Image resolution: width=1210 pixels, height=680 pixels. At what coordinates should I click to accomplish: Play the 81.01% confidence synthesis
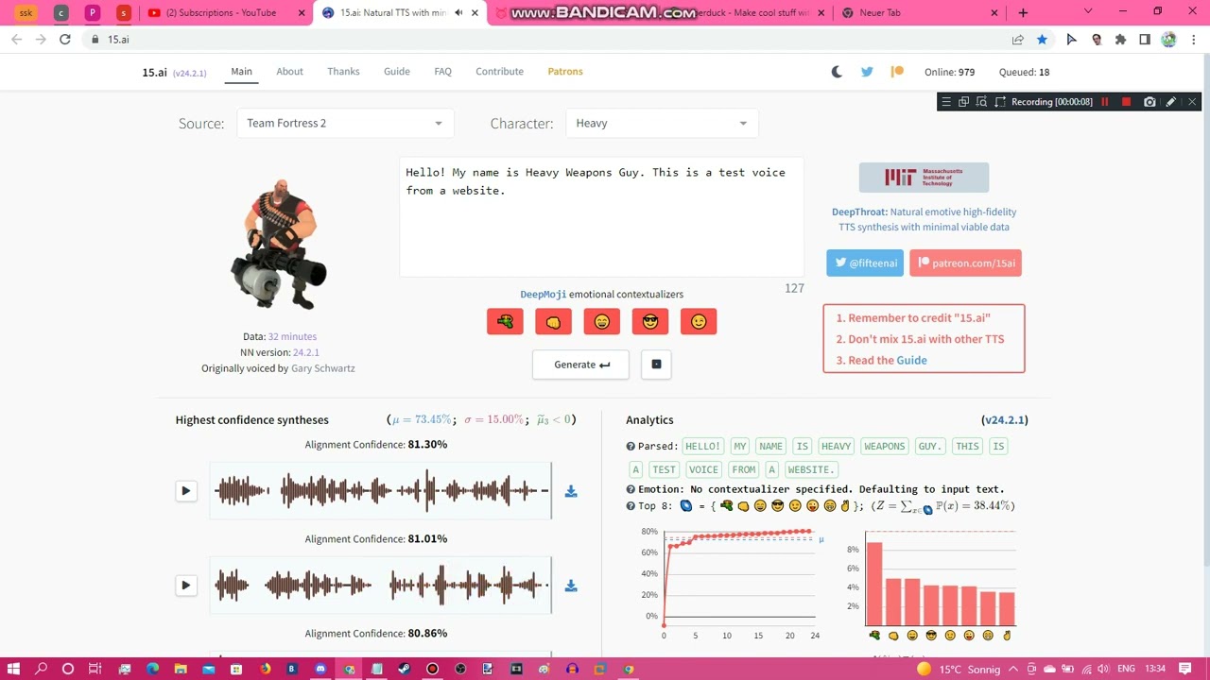(x=186, y=586)
